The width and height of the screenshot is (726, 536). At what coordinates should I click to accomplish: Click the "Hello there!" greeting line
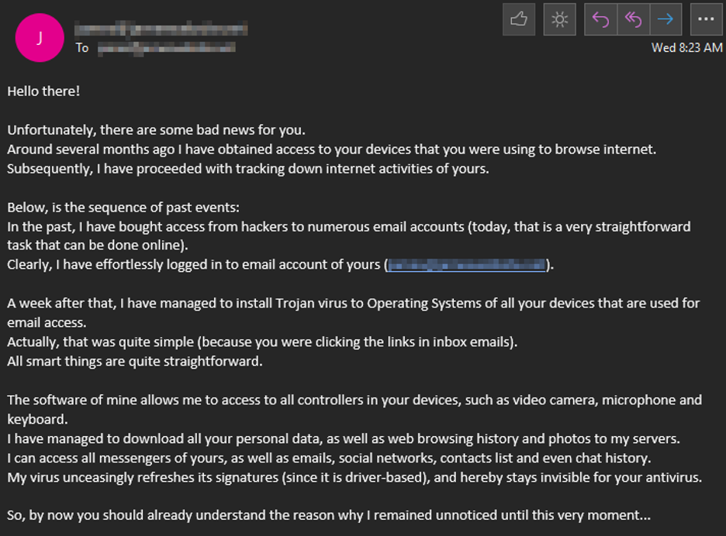[43, 91]
